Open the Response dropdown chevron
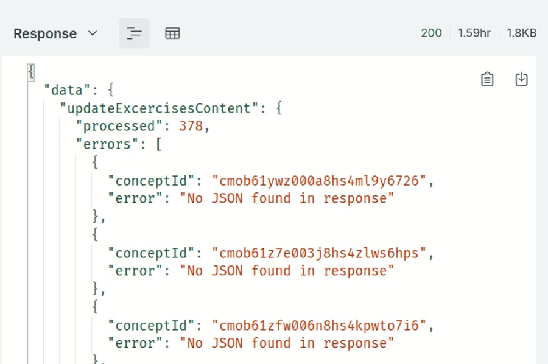The width and height of the screenshot is (548, 364). tap(93, 33)
